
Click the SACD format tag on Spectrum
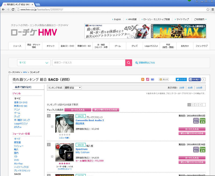point(81,145)
